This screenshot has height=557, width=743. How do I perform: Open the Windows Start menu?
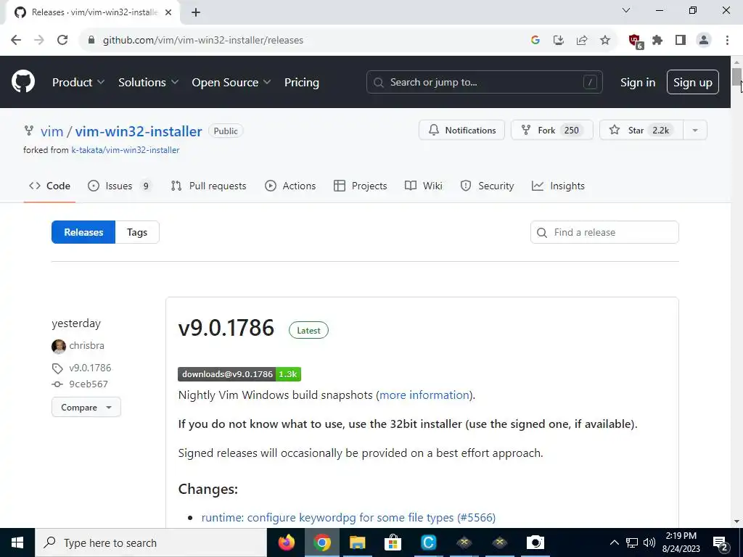pyautogui.click(x=17, y=542)
